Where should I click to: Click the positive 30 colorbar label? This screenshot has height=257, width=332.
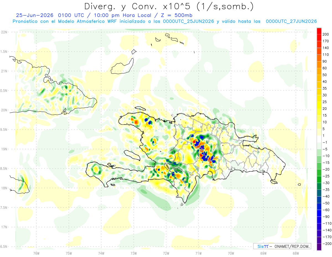(325, 95)
